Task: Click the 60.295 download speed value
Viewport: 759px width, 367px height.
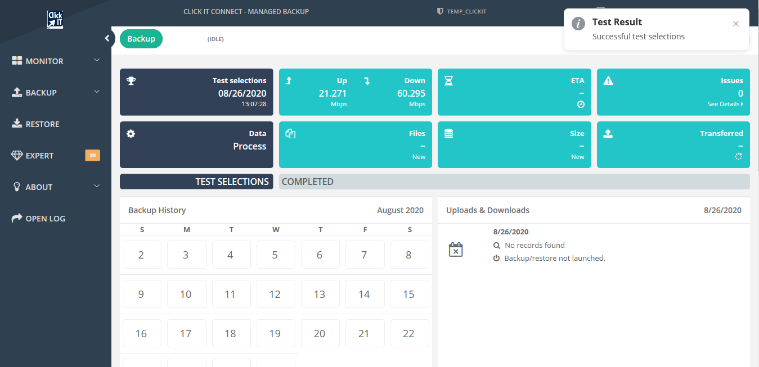Action: pyautogui.click(x=411, y=93)
